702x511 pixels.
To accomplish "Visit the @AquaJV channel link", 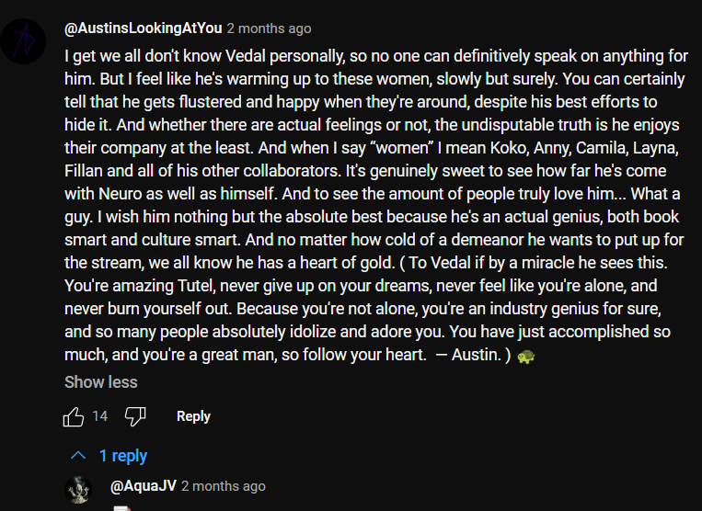I will (x=143, y=485).
